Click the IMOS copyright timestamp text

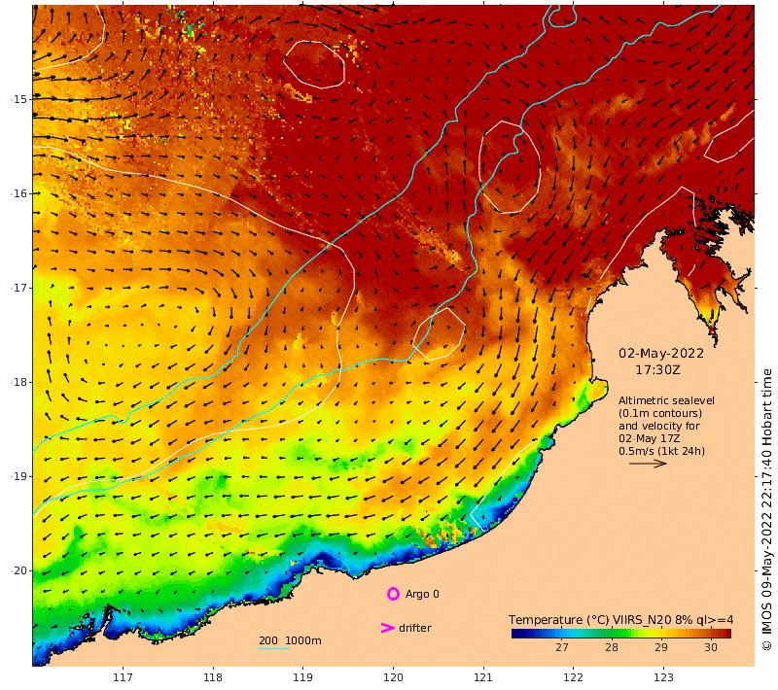click(767, 509)
